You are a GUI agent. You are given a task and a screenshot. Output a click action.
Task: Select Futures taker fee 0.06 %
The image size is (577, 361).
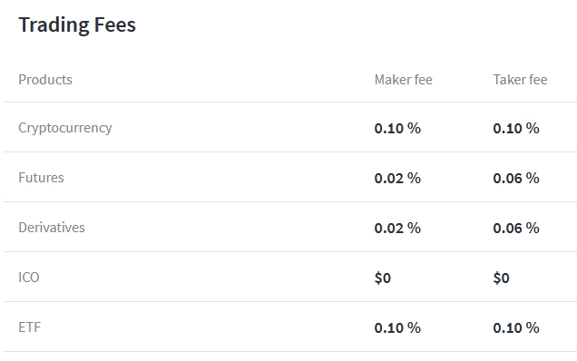point(516,178)
